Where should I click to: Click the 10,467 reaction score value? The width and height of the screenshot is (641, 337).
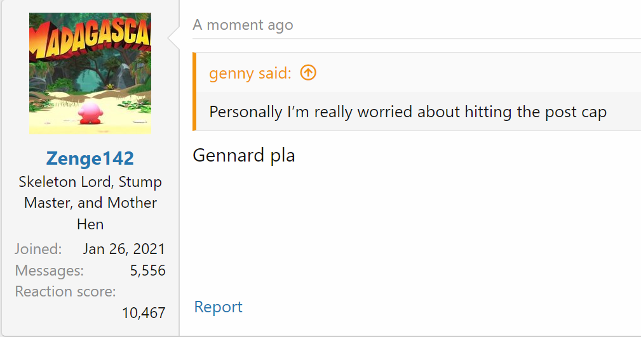pyautogui.click(x=144, y=312)
